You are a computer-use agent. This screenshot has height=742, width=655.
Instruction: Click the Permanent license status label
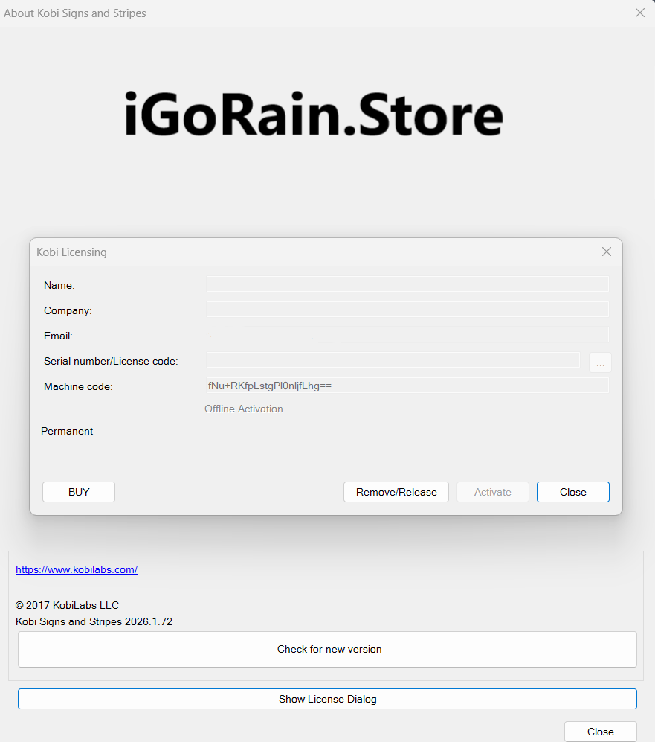67,431
